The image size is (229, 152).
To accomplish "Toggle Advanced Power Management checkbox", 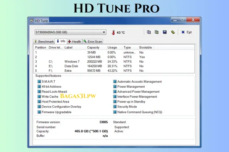I will point(115,92).
